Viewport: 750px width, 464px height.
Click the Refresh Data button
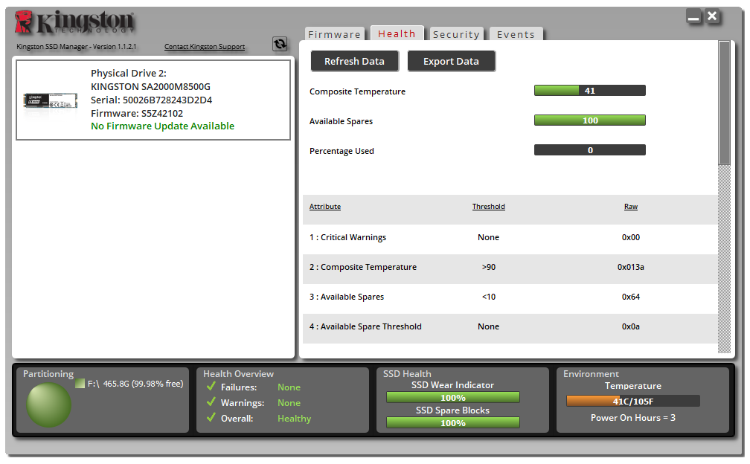point(354,61)
